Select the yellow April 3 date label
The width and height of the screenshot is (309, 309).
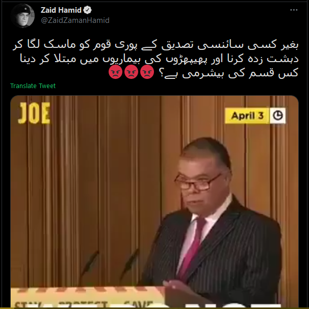coord(247,116)
